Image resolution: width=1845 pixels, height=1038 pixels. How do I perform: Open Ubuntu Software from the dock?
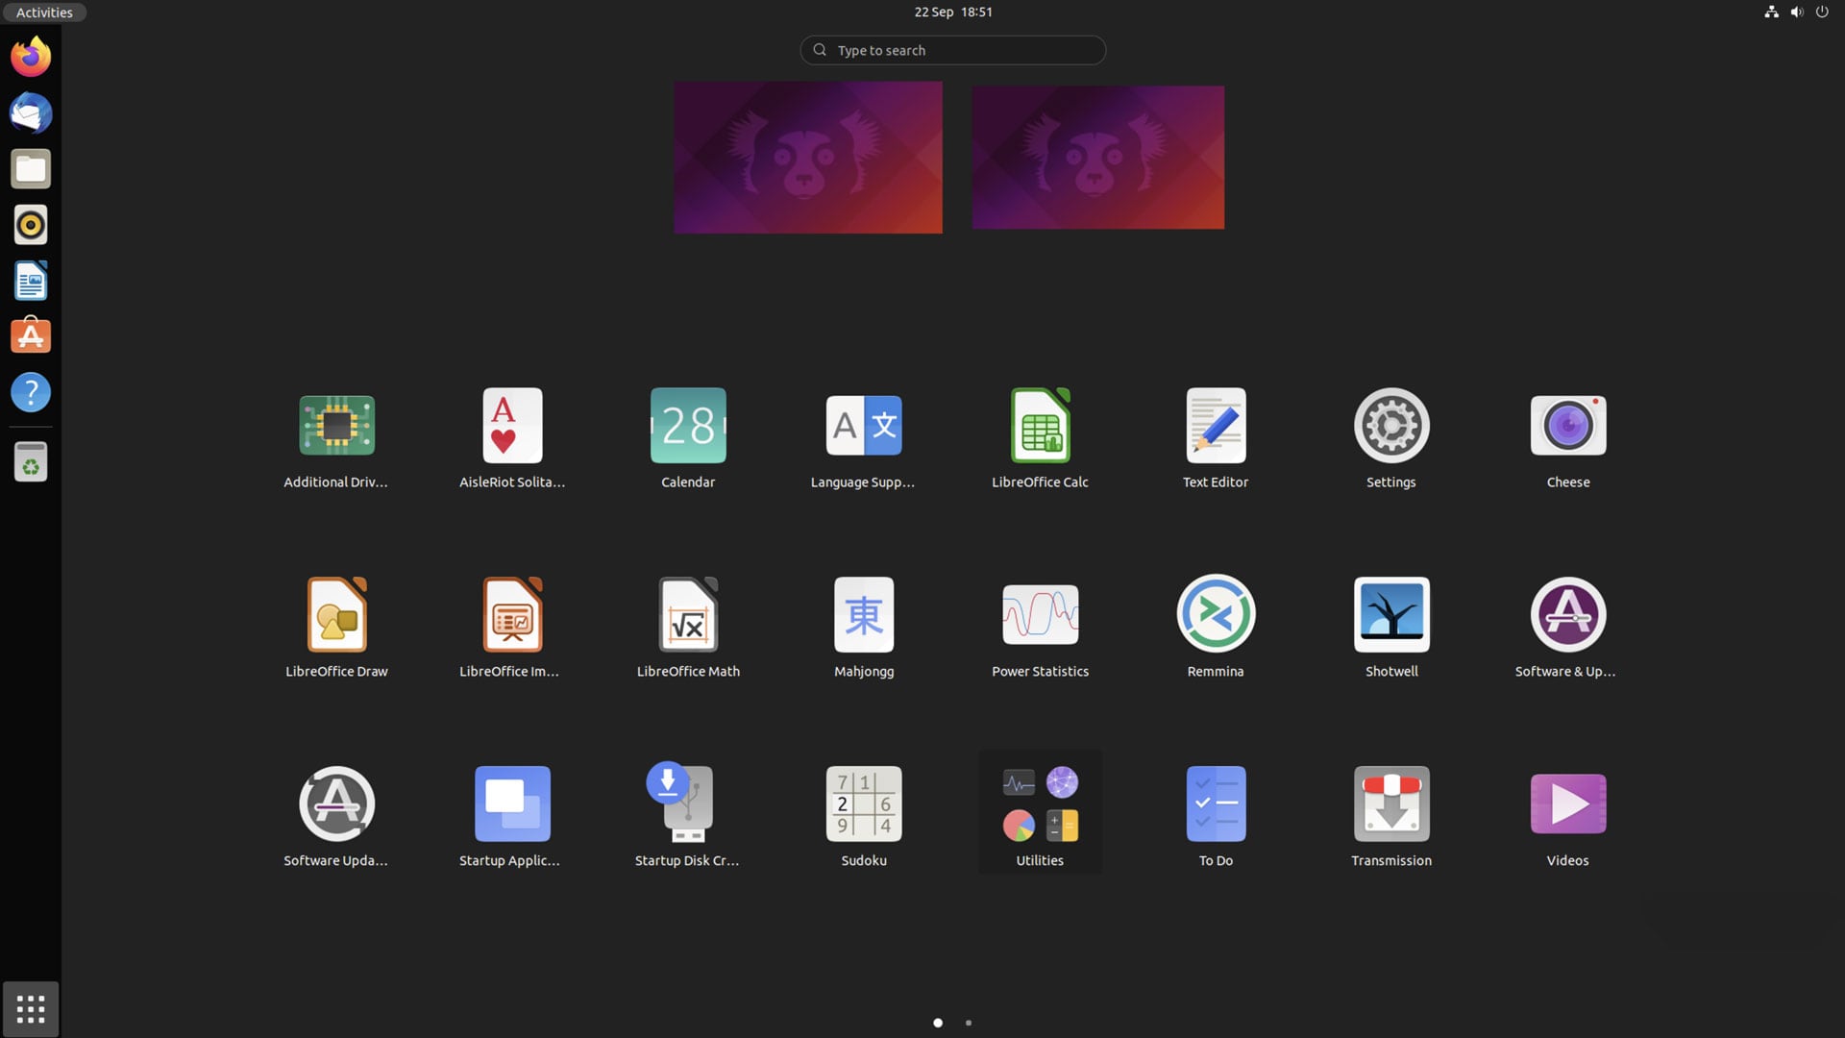30,335
